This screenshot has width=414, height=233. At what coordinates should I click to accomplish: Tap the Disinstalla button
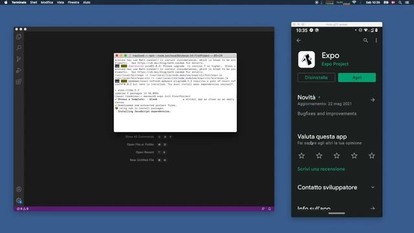tap(316, 78)
